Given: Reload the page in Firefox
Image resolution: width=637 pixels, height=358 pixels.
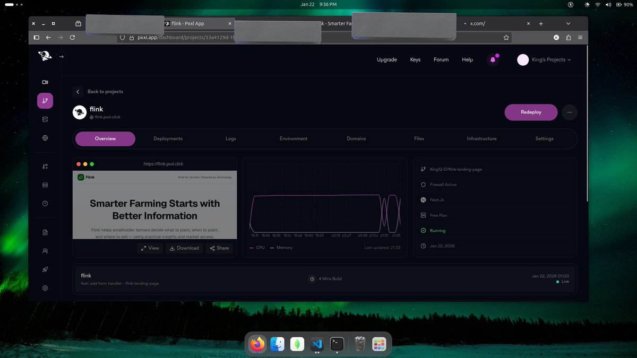Looking at the screenshot, I should point(72,38).
